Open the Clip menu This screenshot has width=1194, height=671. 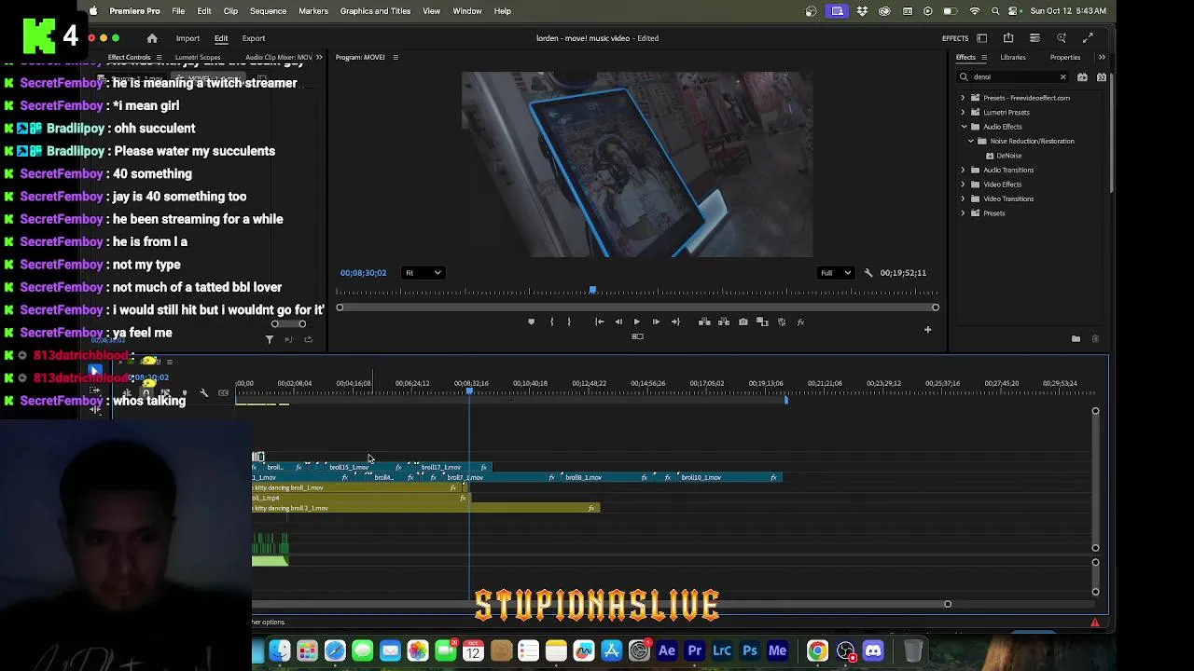coord(230,11)
